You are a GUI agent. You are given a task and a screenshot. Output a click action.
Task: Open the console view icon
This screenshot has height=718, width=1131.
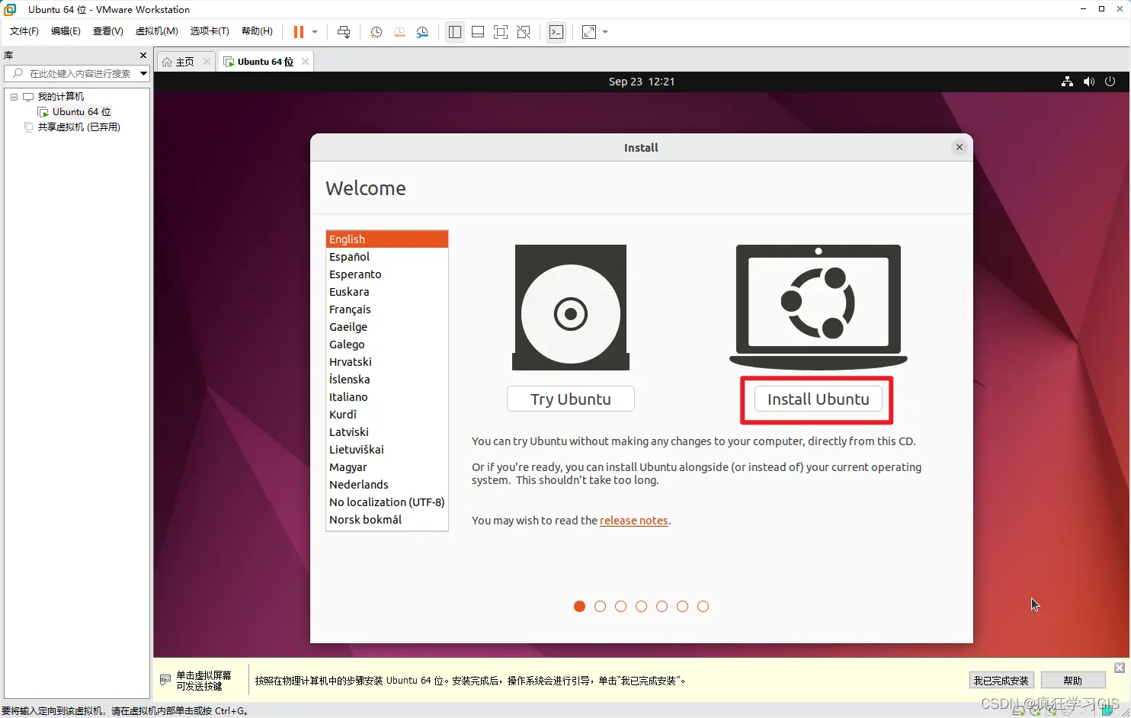pos(556,32)
